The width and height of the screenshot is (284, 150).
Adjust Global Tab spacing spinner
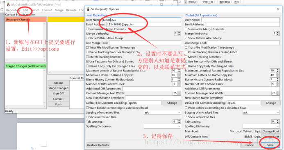coord(275,122)
